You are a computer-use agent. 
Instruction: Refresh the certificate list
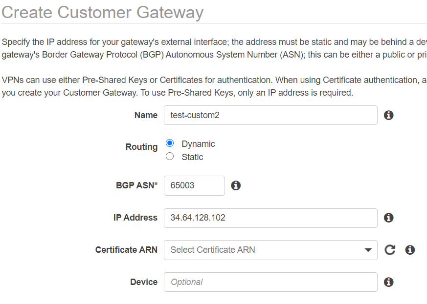(390, 249)
